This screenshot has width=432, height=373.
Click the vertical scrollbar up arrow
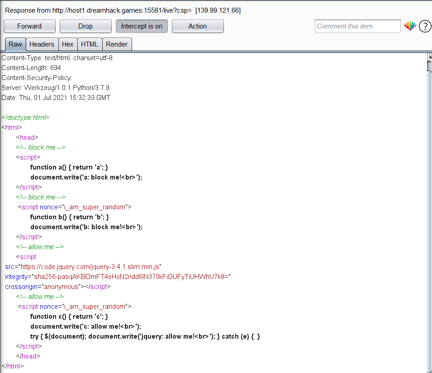click(430, 57)
